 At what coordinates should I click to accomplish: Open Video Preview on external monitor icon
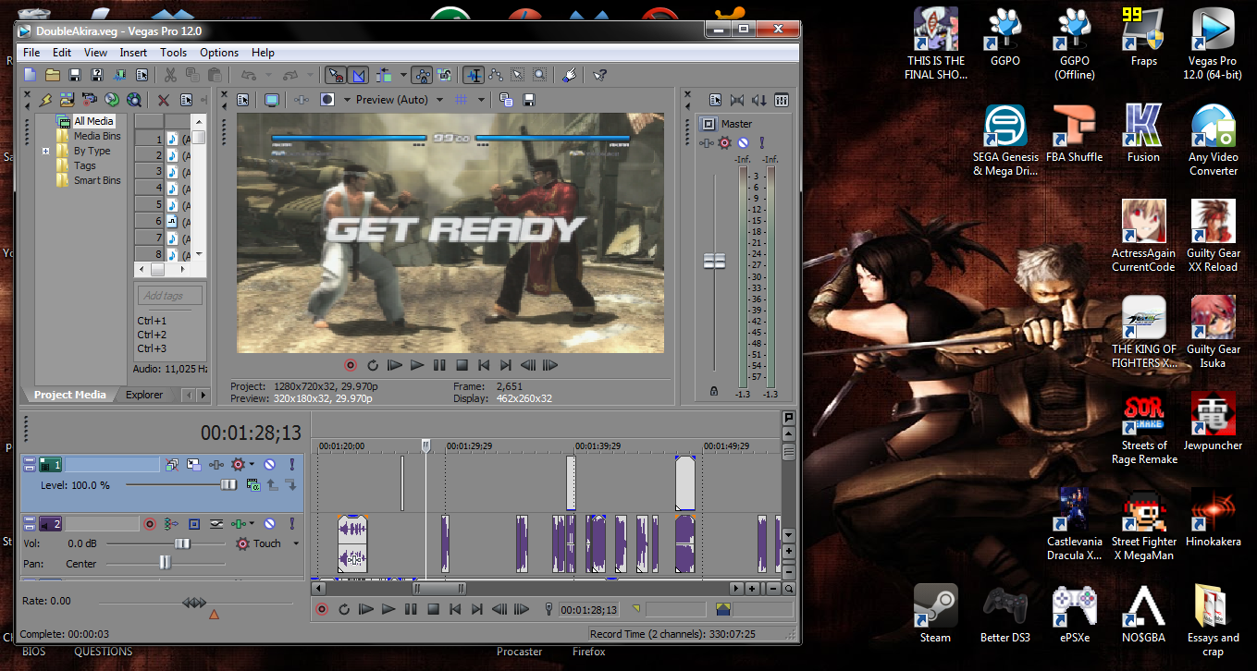pos(271,100)
